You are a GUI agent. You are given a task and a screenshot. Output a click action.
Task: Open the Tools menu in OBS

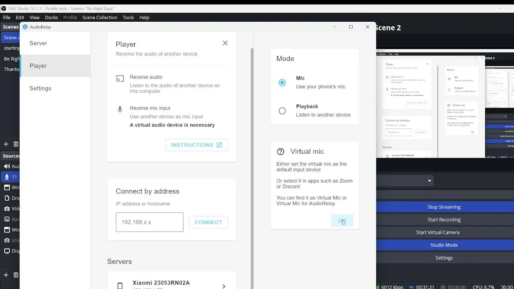(128, 17)
